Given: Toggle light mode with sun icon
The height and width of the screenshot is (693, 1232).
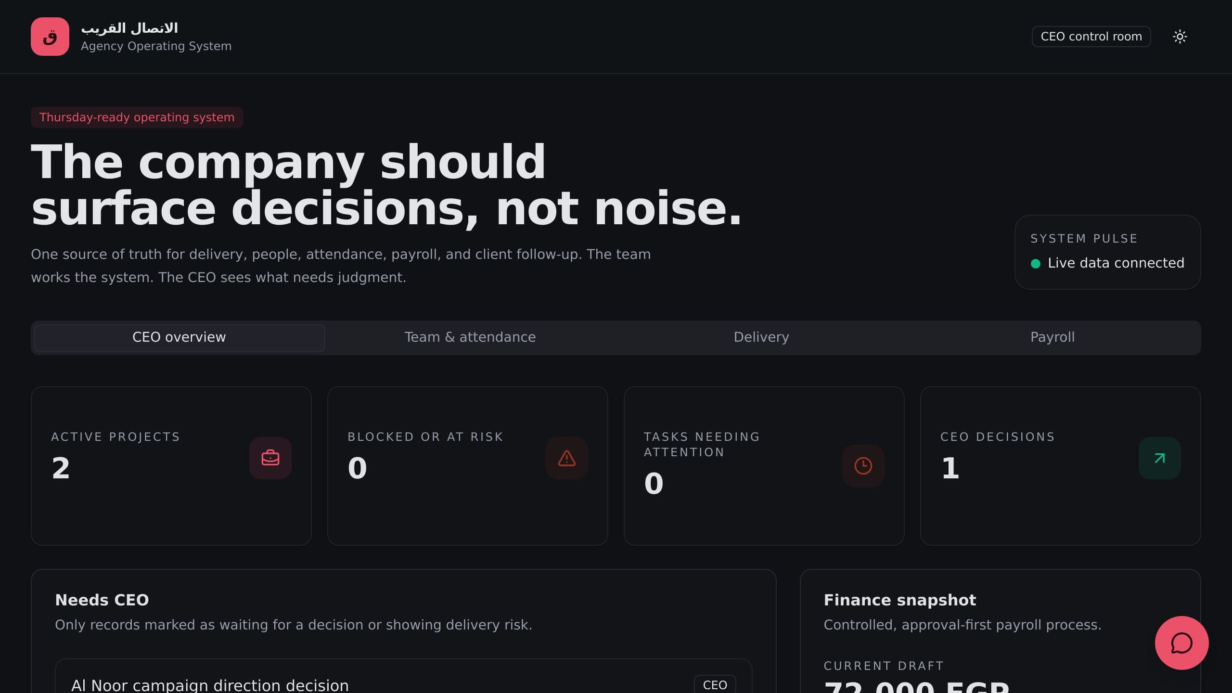Looking at the screenshot, I should tap(1180, 37).
